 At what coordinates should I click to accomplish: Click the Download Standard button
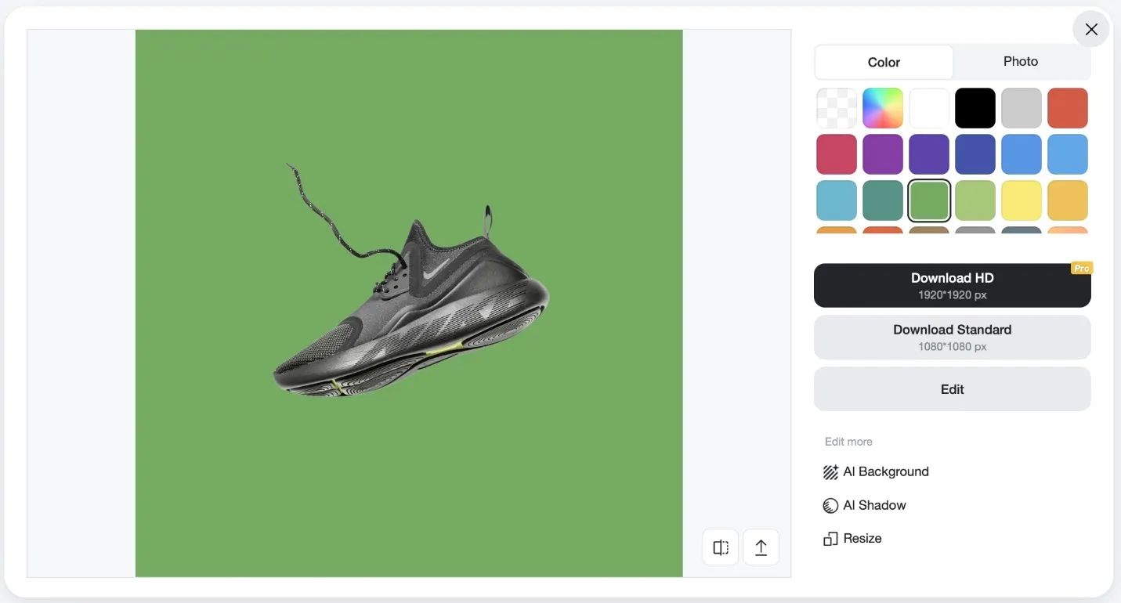tap(953, 338)
